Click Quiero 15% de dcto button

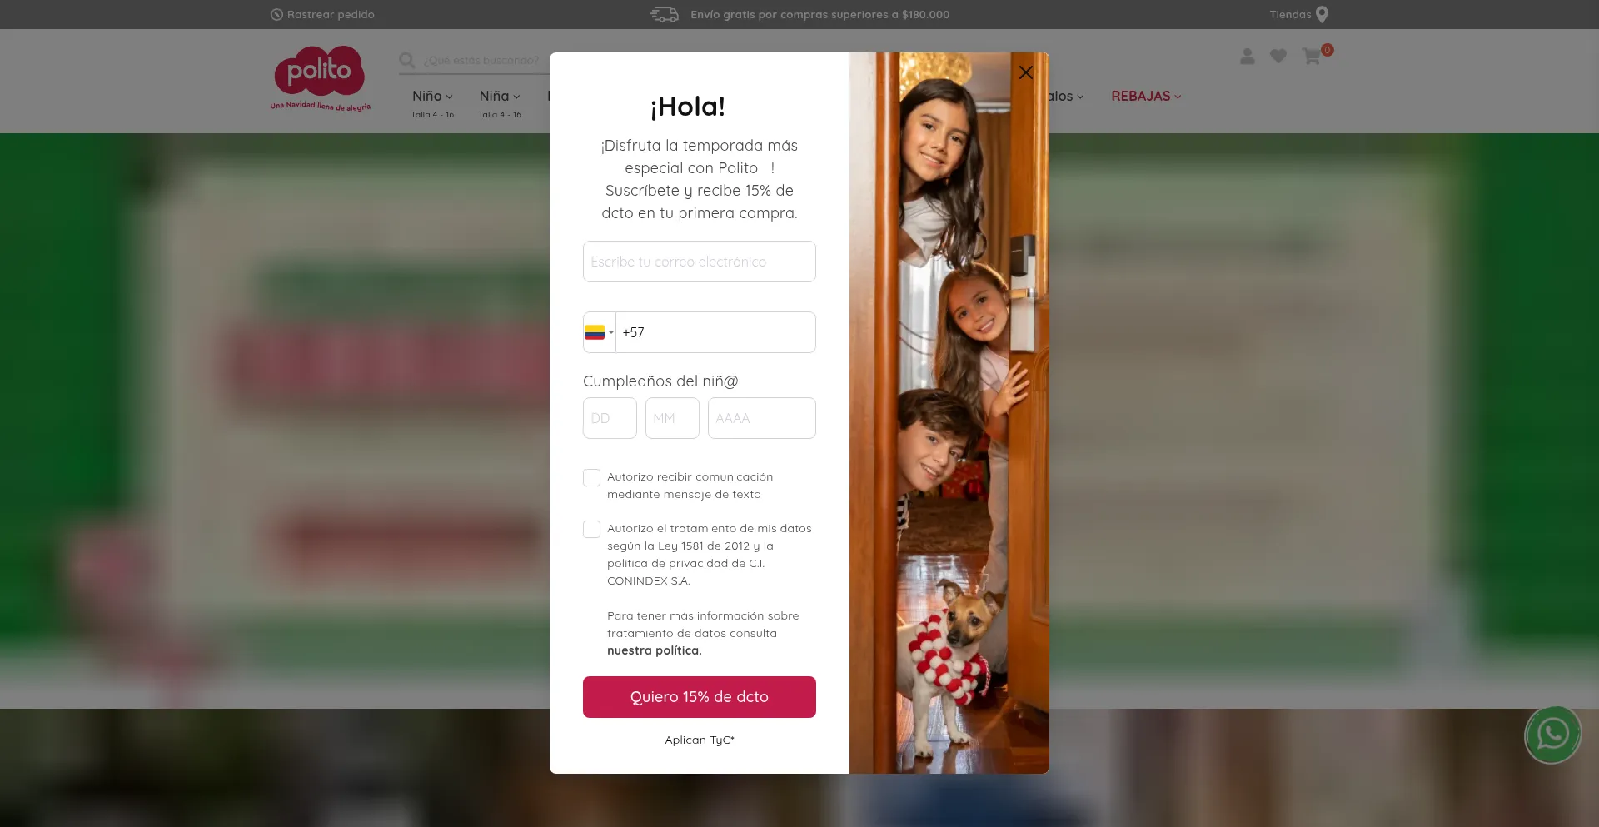point(700,697)
